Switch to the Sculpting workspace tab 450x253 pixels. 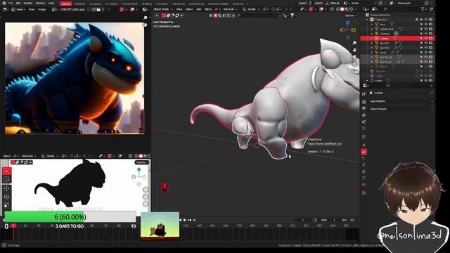pos(95,4)
